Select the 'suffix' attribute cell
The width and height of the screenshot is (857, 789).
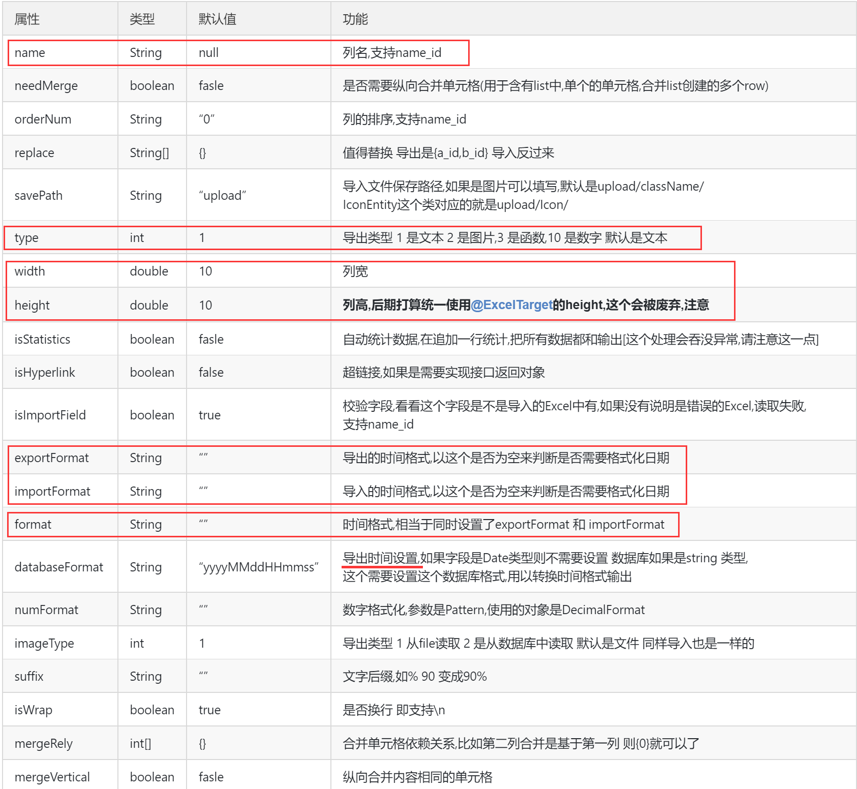[60, 676]
